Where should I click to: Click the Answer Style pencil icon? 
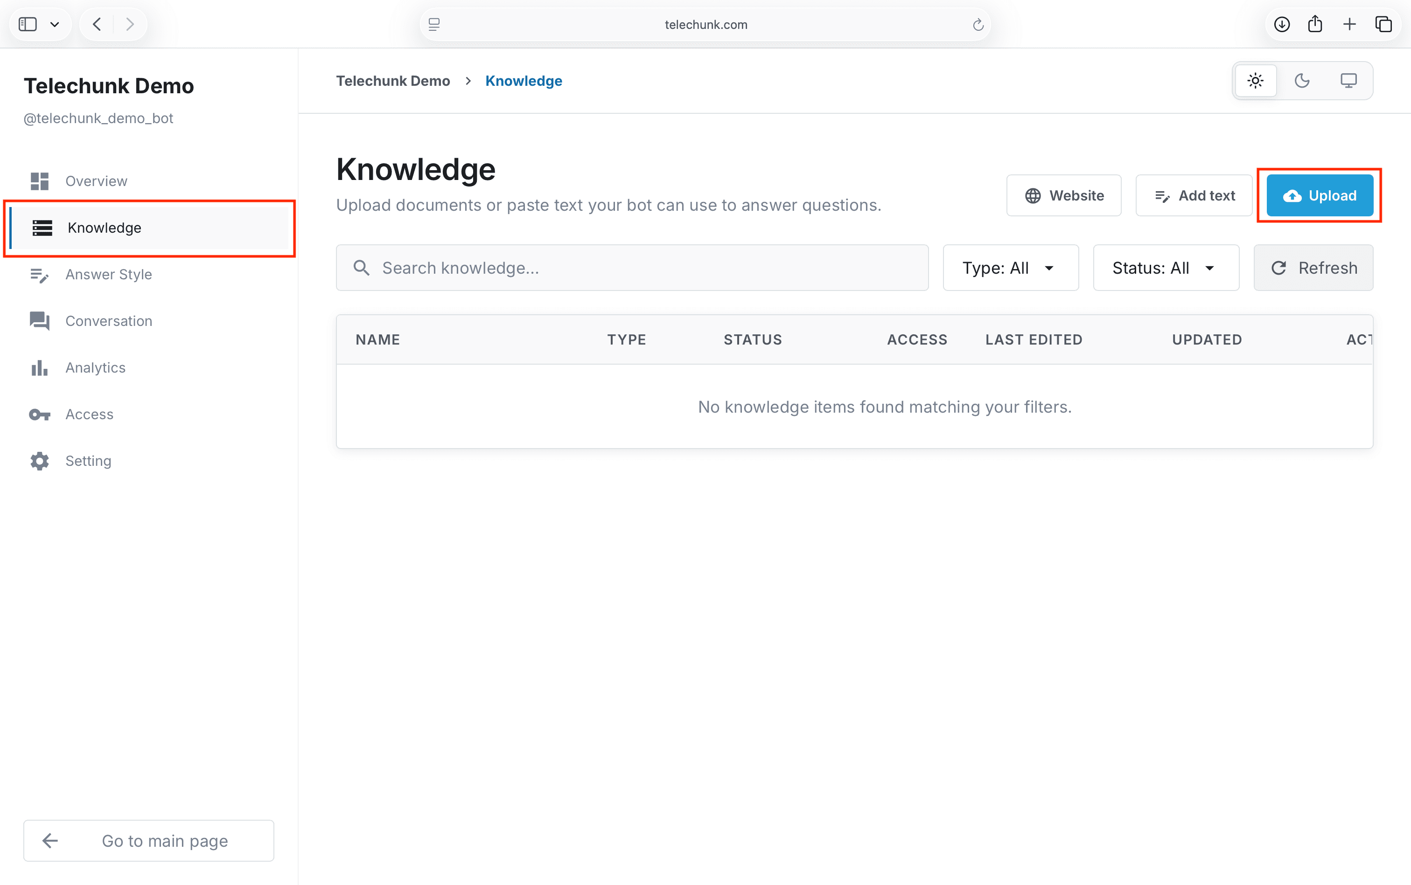click(40, 275)
